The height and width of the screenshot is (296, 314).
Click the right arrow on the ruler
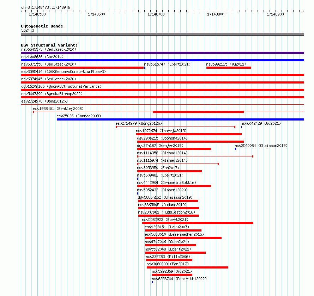click(x=303, y=11)
